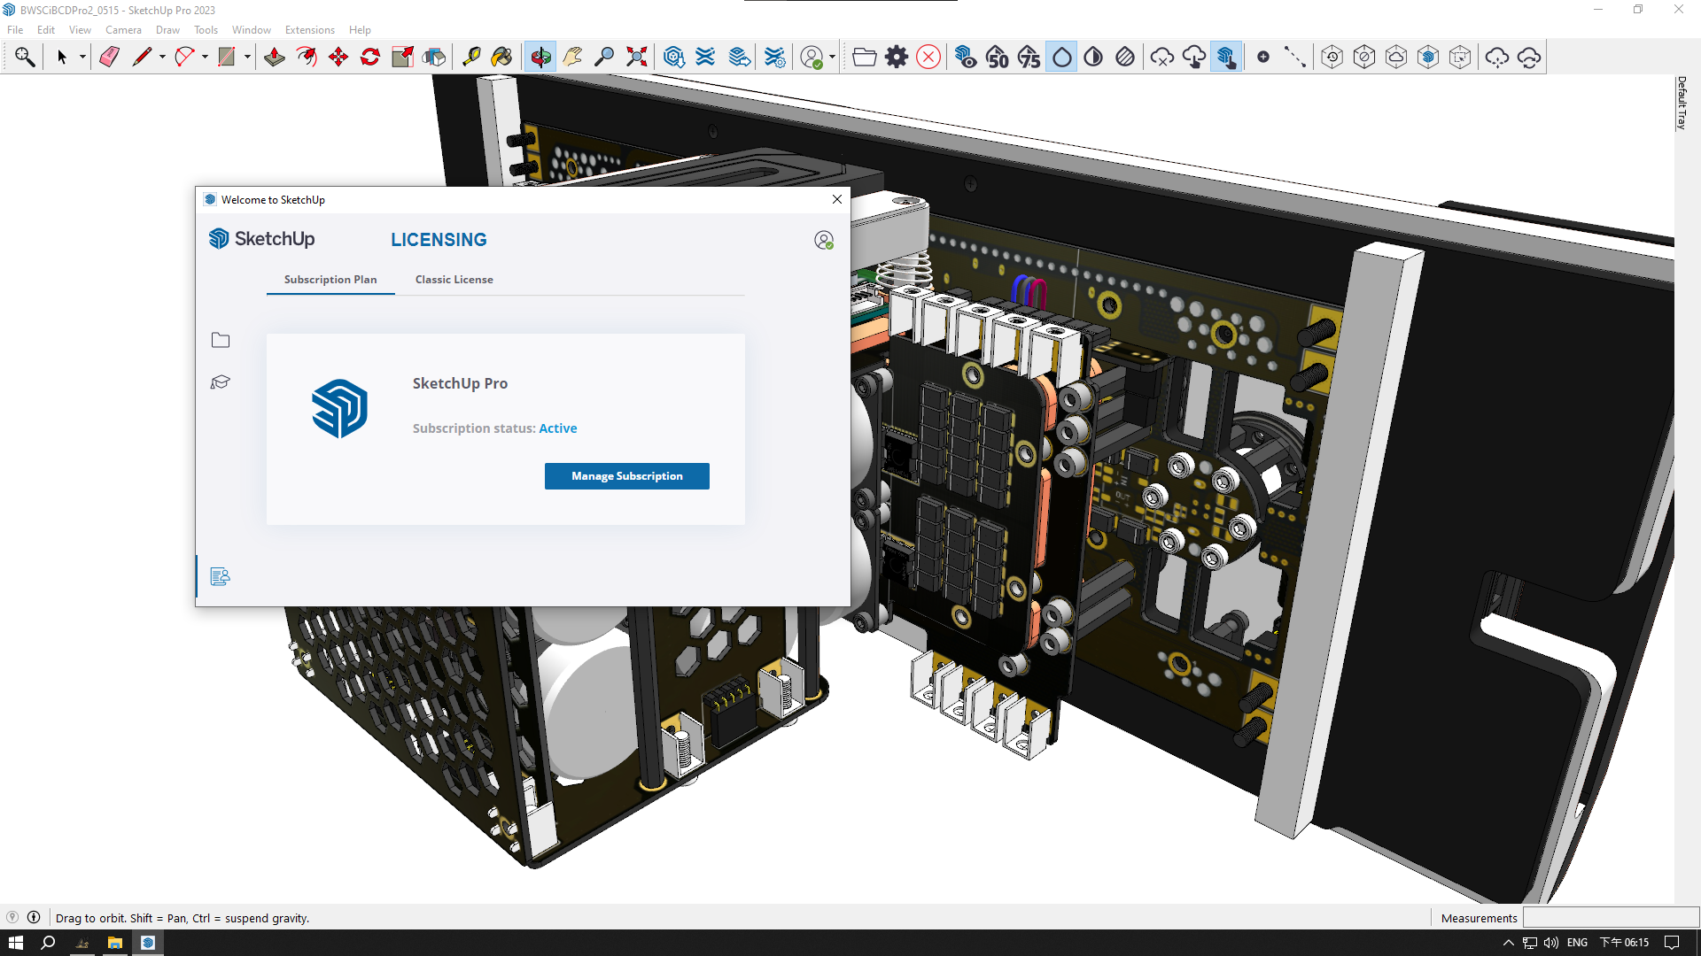Click the cloud pointer icon
This screenshot has width=1701, height=956.
pyautogui.click(x=1194, y=58)
